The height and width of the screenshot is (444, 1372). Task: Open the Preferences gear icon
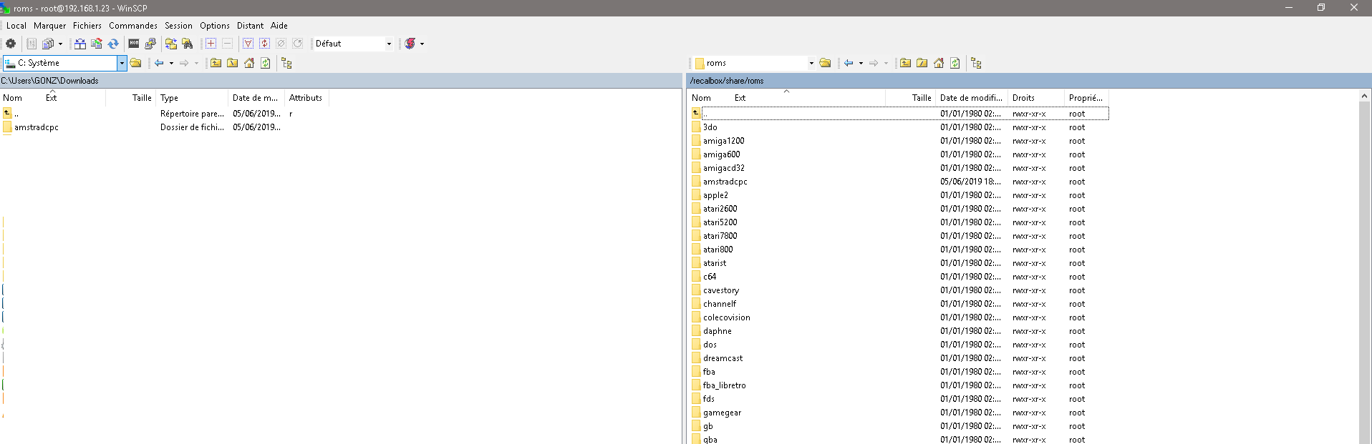(x=11, y=44)
